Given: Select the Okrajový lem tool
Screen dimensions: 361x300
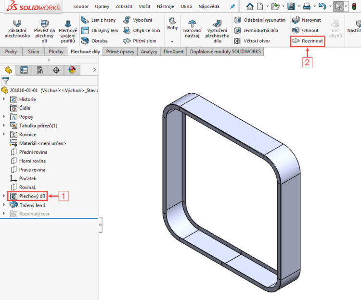Looking at the screenshot, I should click(100, 30).
